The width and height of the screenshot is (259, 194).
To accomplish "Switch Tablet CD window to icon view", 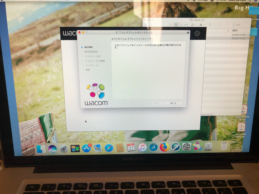I will coord(171,25).
